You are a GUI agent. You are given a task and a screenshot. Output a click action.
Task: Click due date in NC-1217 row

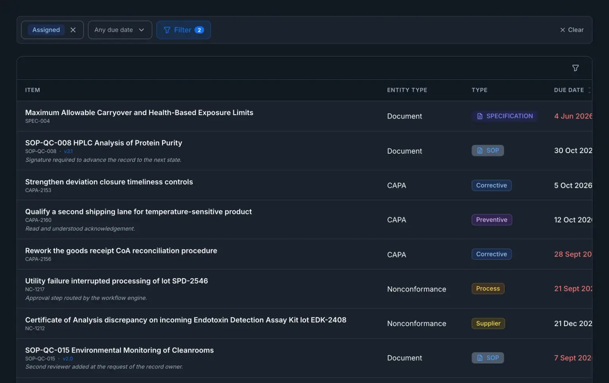tap(573, 288)
